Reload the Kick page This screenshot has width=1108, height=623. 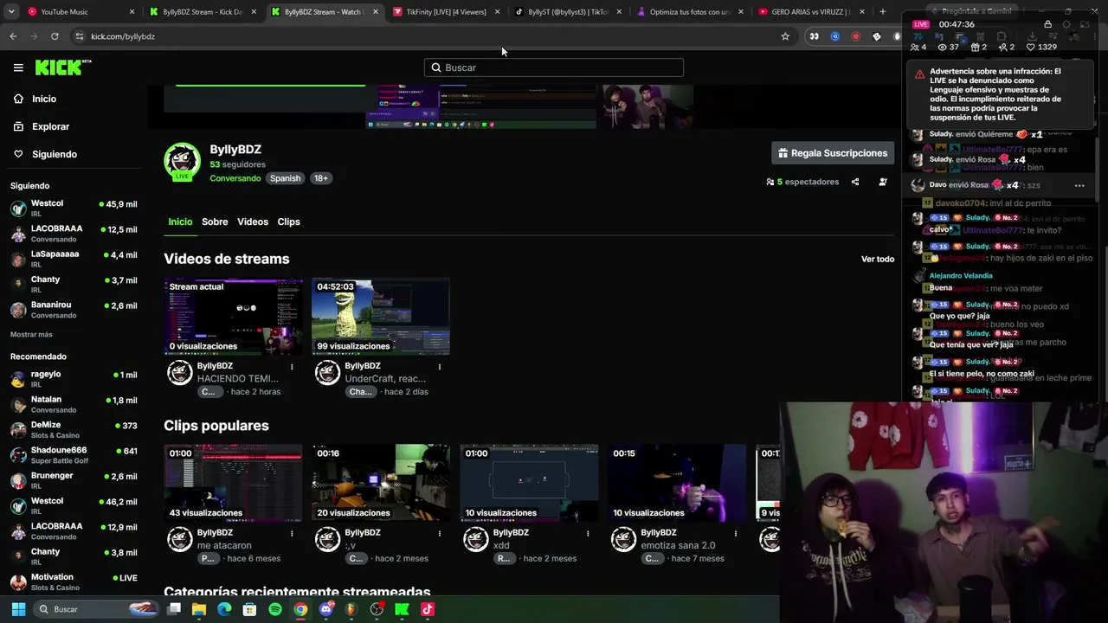(x=55, y=36)
